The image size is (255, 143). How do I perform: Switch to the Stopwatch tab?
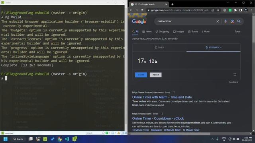pos(214,48)
